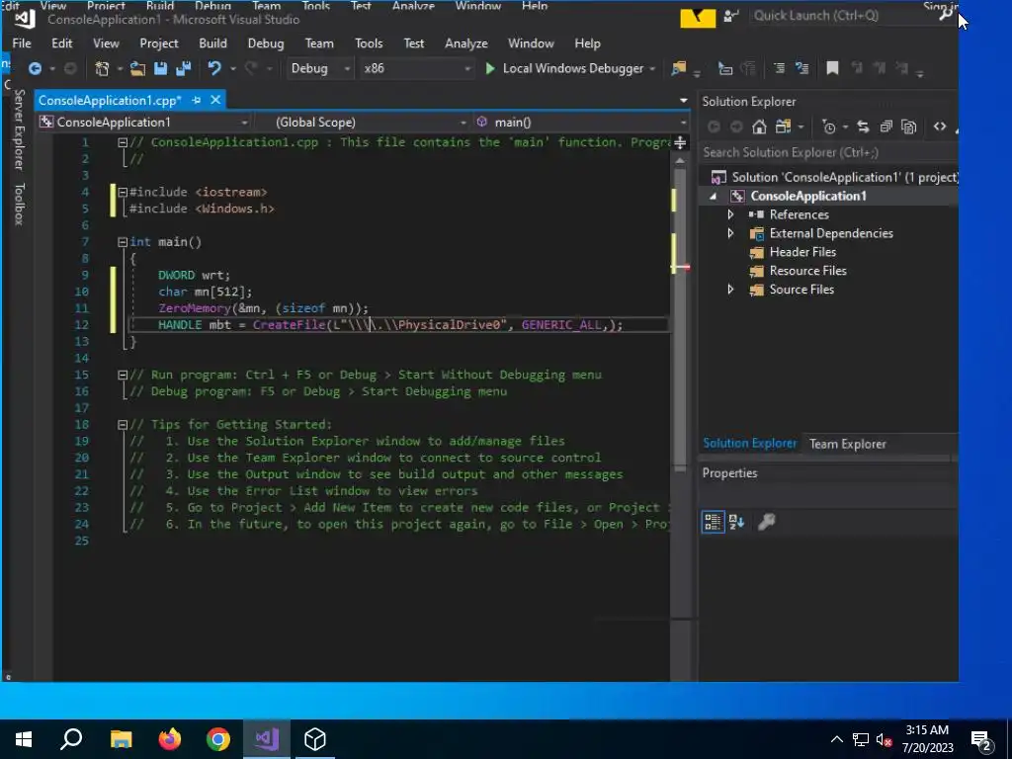Click the Solution Explorer Home icon
The image size is (1012, 759).
pyautogui.click(x=760, y=126)
